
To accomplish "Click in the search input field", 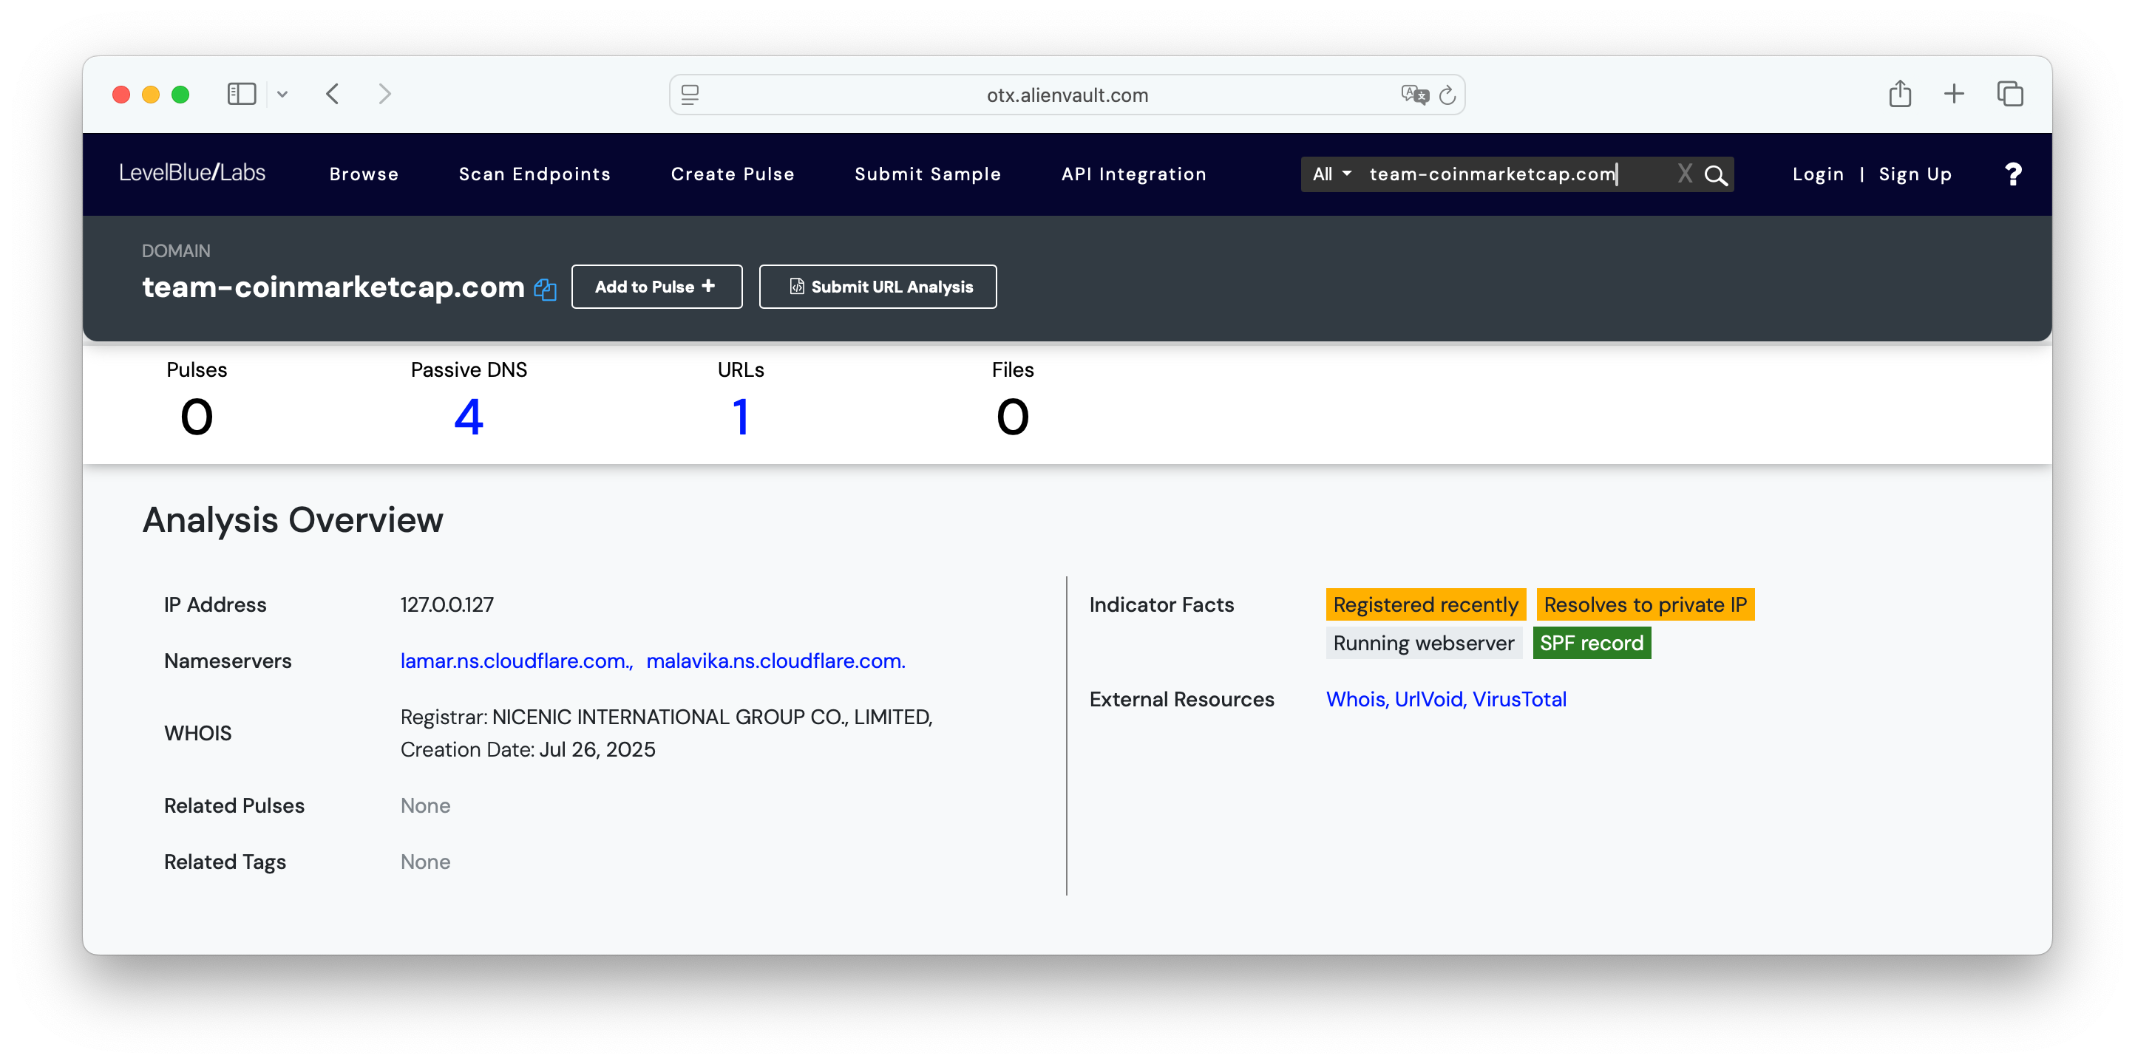I will 1508,174.
